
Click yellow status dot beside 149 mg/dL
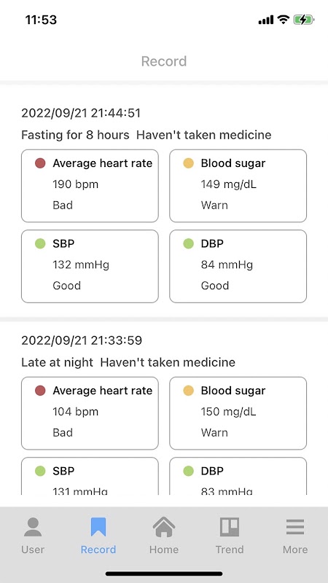click(189, 163)
